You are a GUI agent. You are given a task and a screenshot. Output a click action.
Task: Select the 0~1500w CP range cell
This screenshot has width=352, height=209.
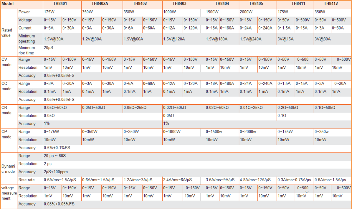pyautogui.click(x=214, y=132)
